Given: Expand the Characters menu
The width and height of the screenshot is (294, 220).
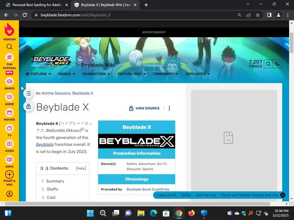Looking at the screenshot, I should point(96,74).
